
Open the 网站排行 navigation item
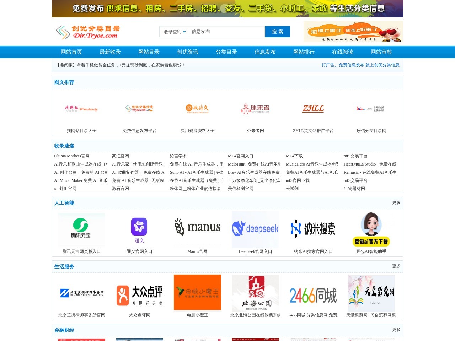(x=304, y=52)
